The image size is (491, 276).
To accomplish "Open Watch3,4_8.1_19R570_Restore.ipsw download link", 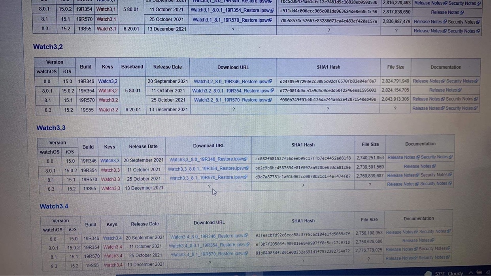I will (209, 254).
